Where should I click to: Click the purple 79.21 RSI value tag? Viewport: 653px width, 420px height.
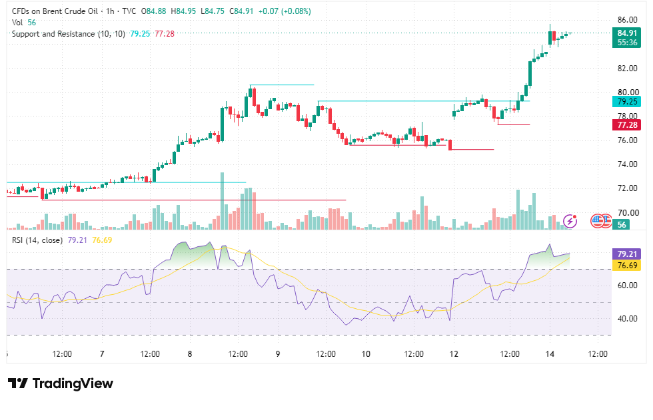tap(626, 254)
